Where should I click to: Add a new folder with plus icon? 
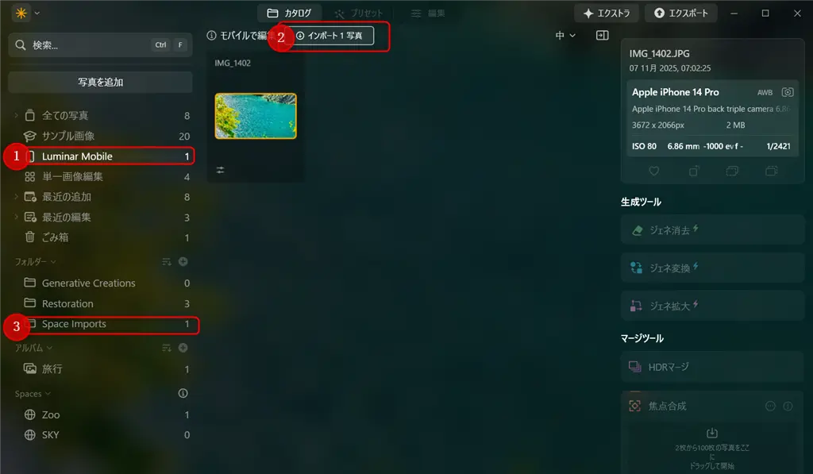[183, 262]
